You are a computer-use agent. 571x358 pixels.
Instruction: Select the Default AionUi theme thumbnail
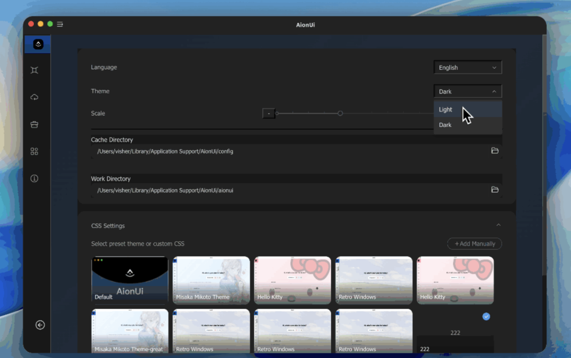(x=130, y=280)
